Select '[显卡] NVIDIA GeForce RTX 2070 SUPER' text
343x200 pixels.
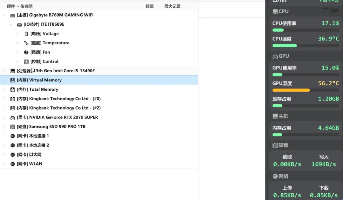[x=57, y=117]
